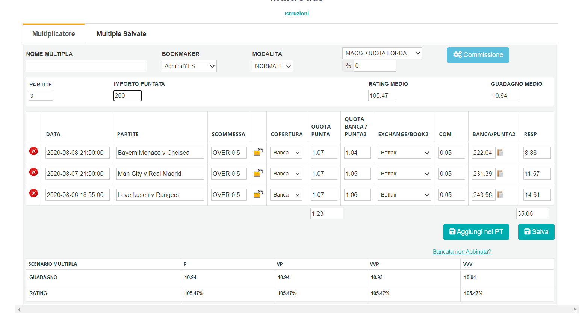Edit the date field 2020-08-06 18:55:00
Screen dimensions: 582x319
(x=77, y=195)
